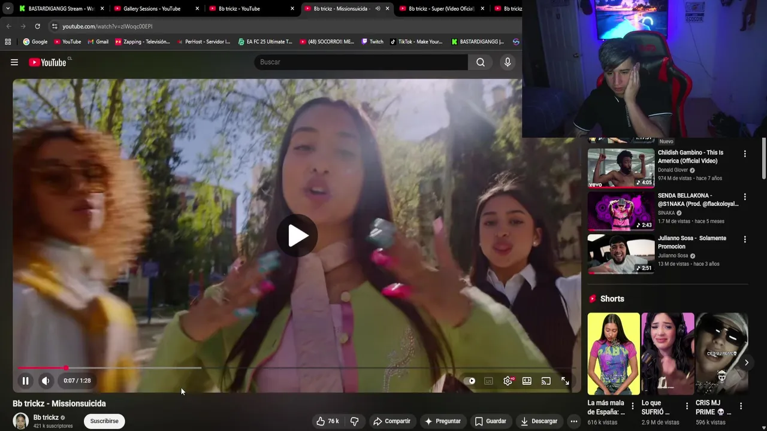
Task: Go to YouTube home via logo
Action: [x=47, y=62]
